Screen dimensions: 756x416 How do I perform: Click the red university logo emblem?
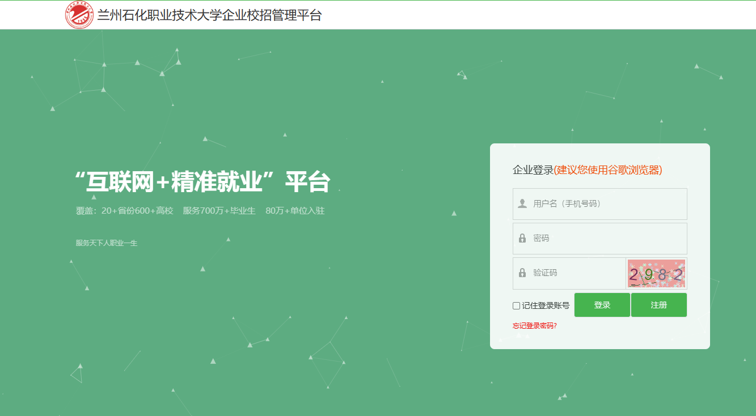79,15
